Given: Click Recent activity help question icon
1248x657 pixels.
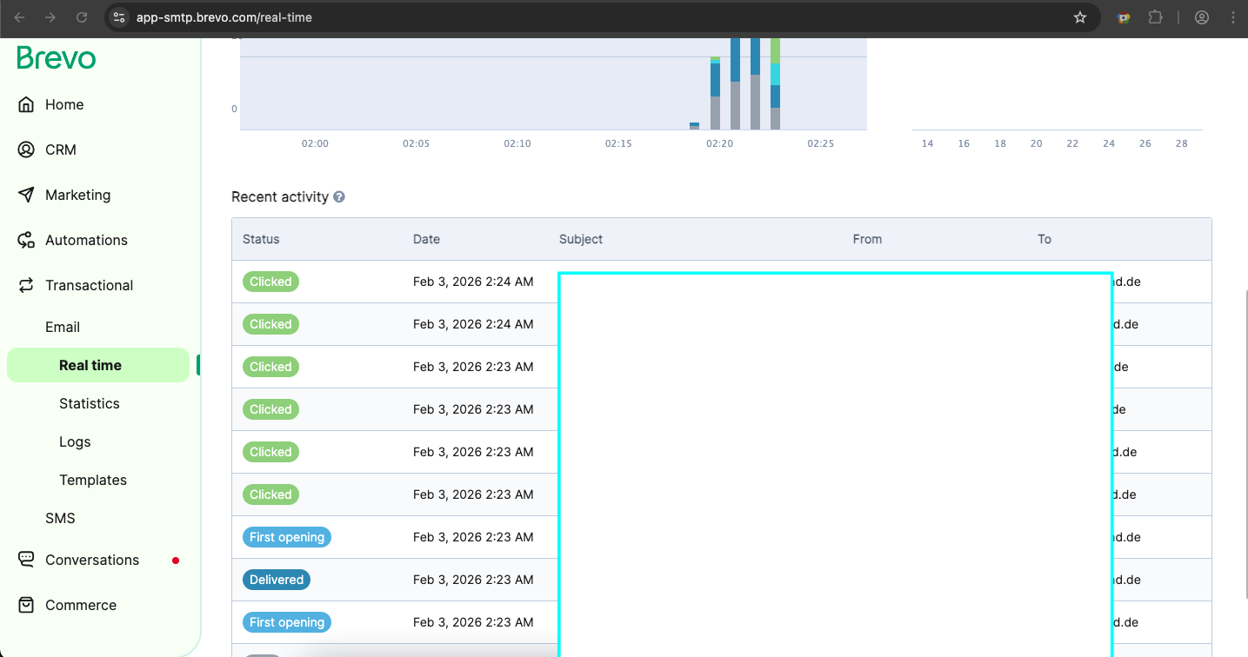Looking at the screenshot, I should tap(339, 197).
